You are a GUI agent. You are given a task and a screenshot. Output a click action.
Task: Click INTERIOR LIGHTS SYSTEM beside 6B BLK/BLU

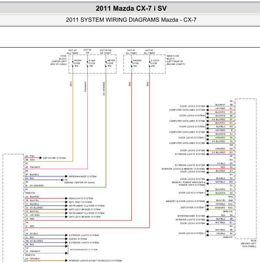190,220
